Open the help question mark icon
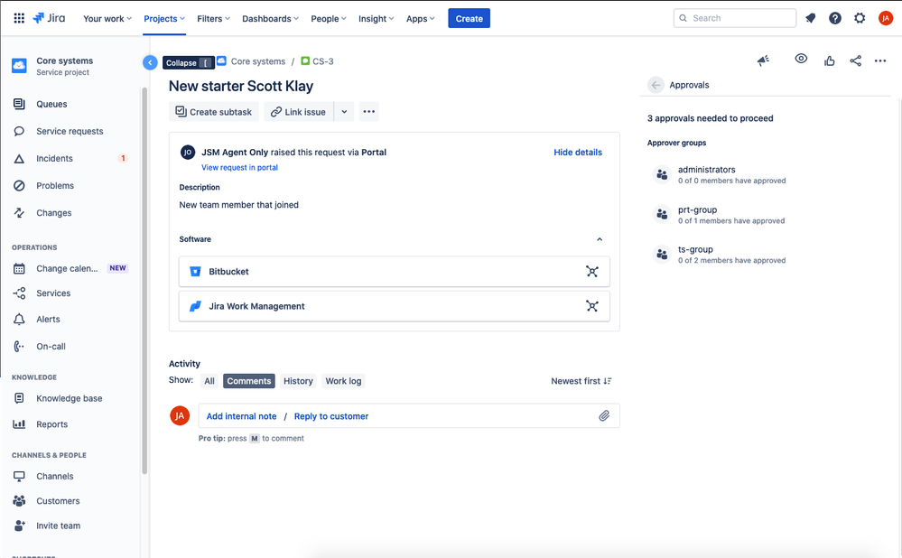This screenshot has height=558, width=902. pyautogui.click(x=835, y=18)
